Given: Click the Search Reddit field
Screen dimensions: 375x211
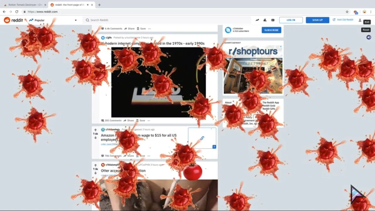Looking at the screenshot, I should (167, 20).
